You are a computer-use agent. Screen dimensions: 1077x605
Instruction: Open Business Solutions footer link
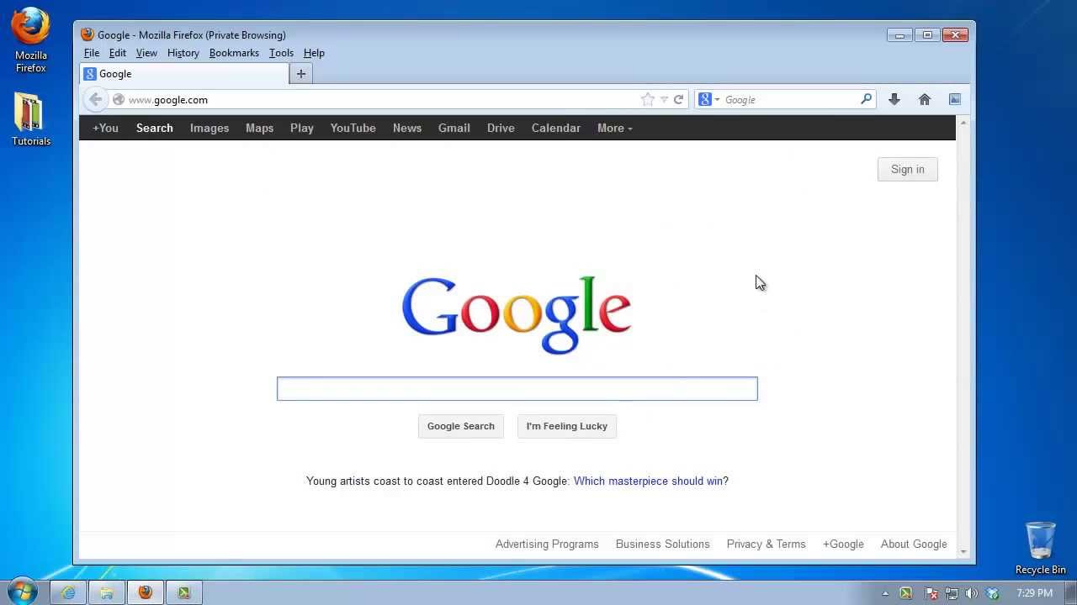(x=663, y=544)
